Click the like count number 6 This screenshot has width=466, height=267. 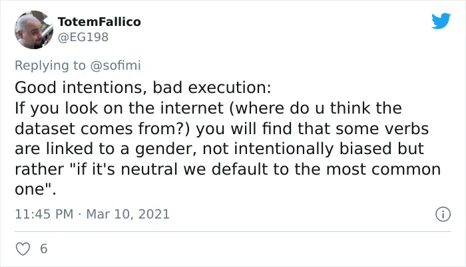pyautogui.click(x=44, y=248)
